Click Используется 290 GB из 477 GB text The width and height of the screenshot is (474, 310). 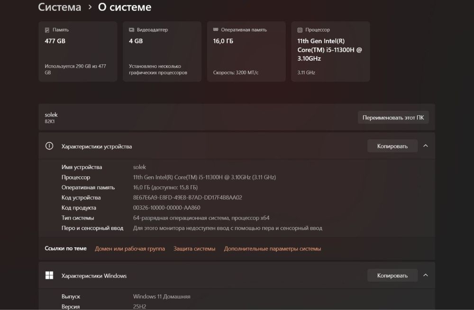[75, 69]
